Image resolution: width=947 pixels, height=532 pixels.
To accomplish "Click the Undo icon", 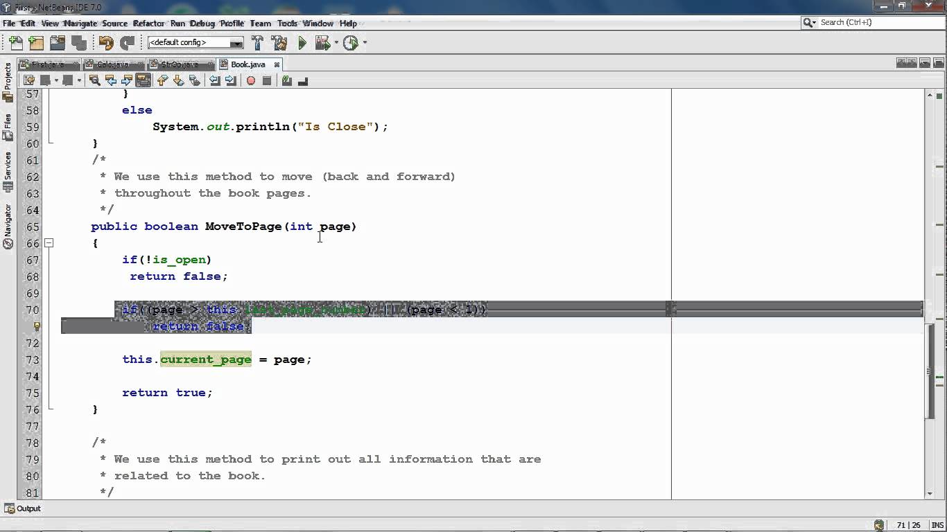I will (x=106, y=43).
